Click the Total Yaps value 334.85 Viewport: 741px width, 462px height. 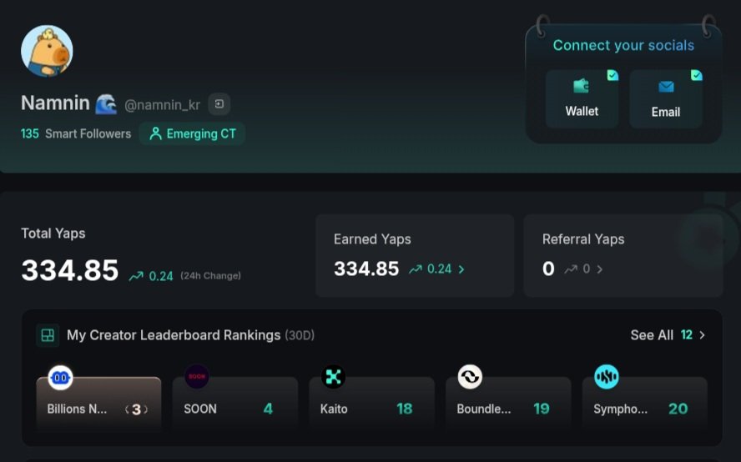tap(70, 270)
